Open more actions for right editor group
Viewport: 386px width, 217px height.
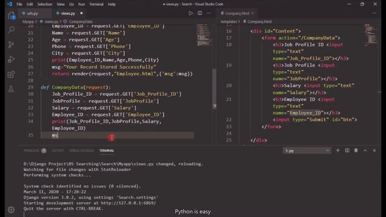tap(374, 13)
